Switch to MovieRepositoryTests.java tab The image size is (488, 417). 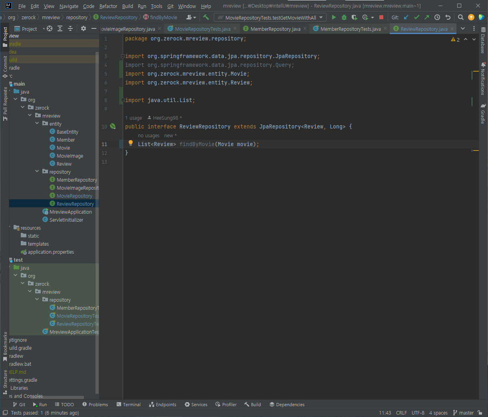point(203,29)
